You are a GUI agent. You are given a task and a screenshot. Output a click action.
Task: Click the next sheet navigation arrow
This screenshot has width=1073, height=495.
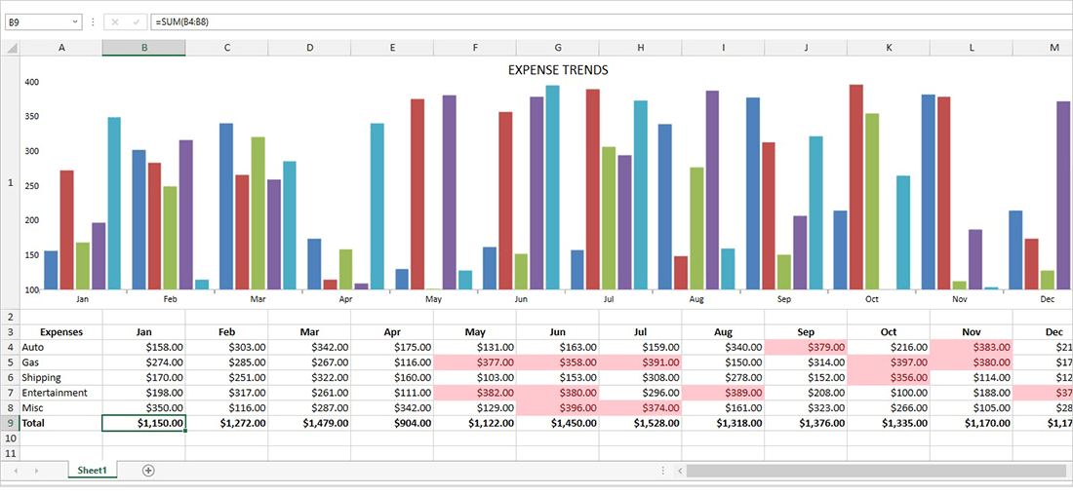37,471
